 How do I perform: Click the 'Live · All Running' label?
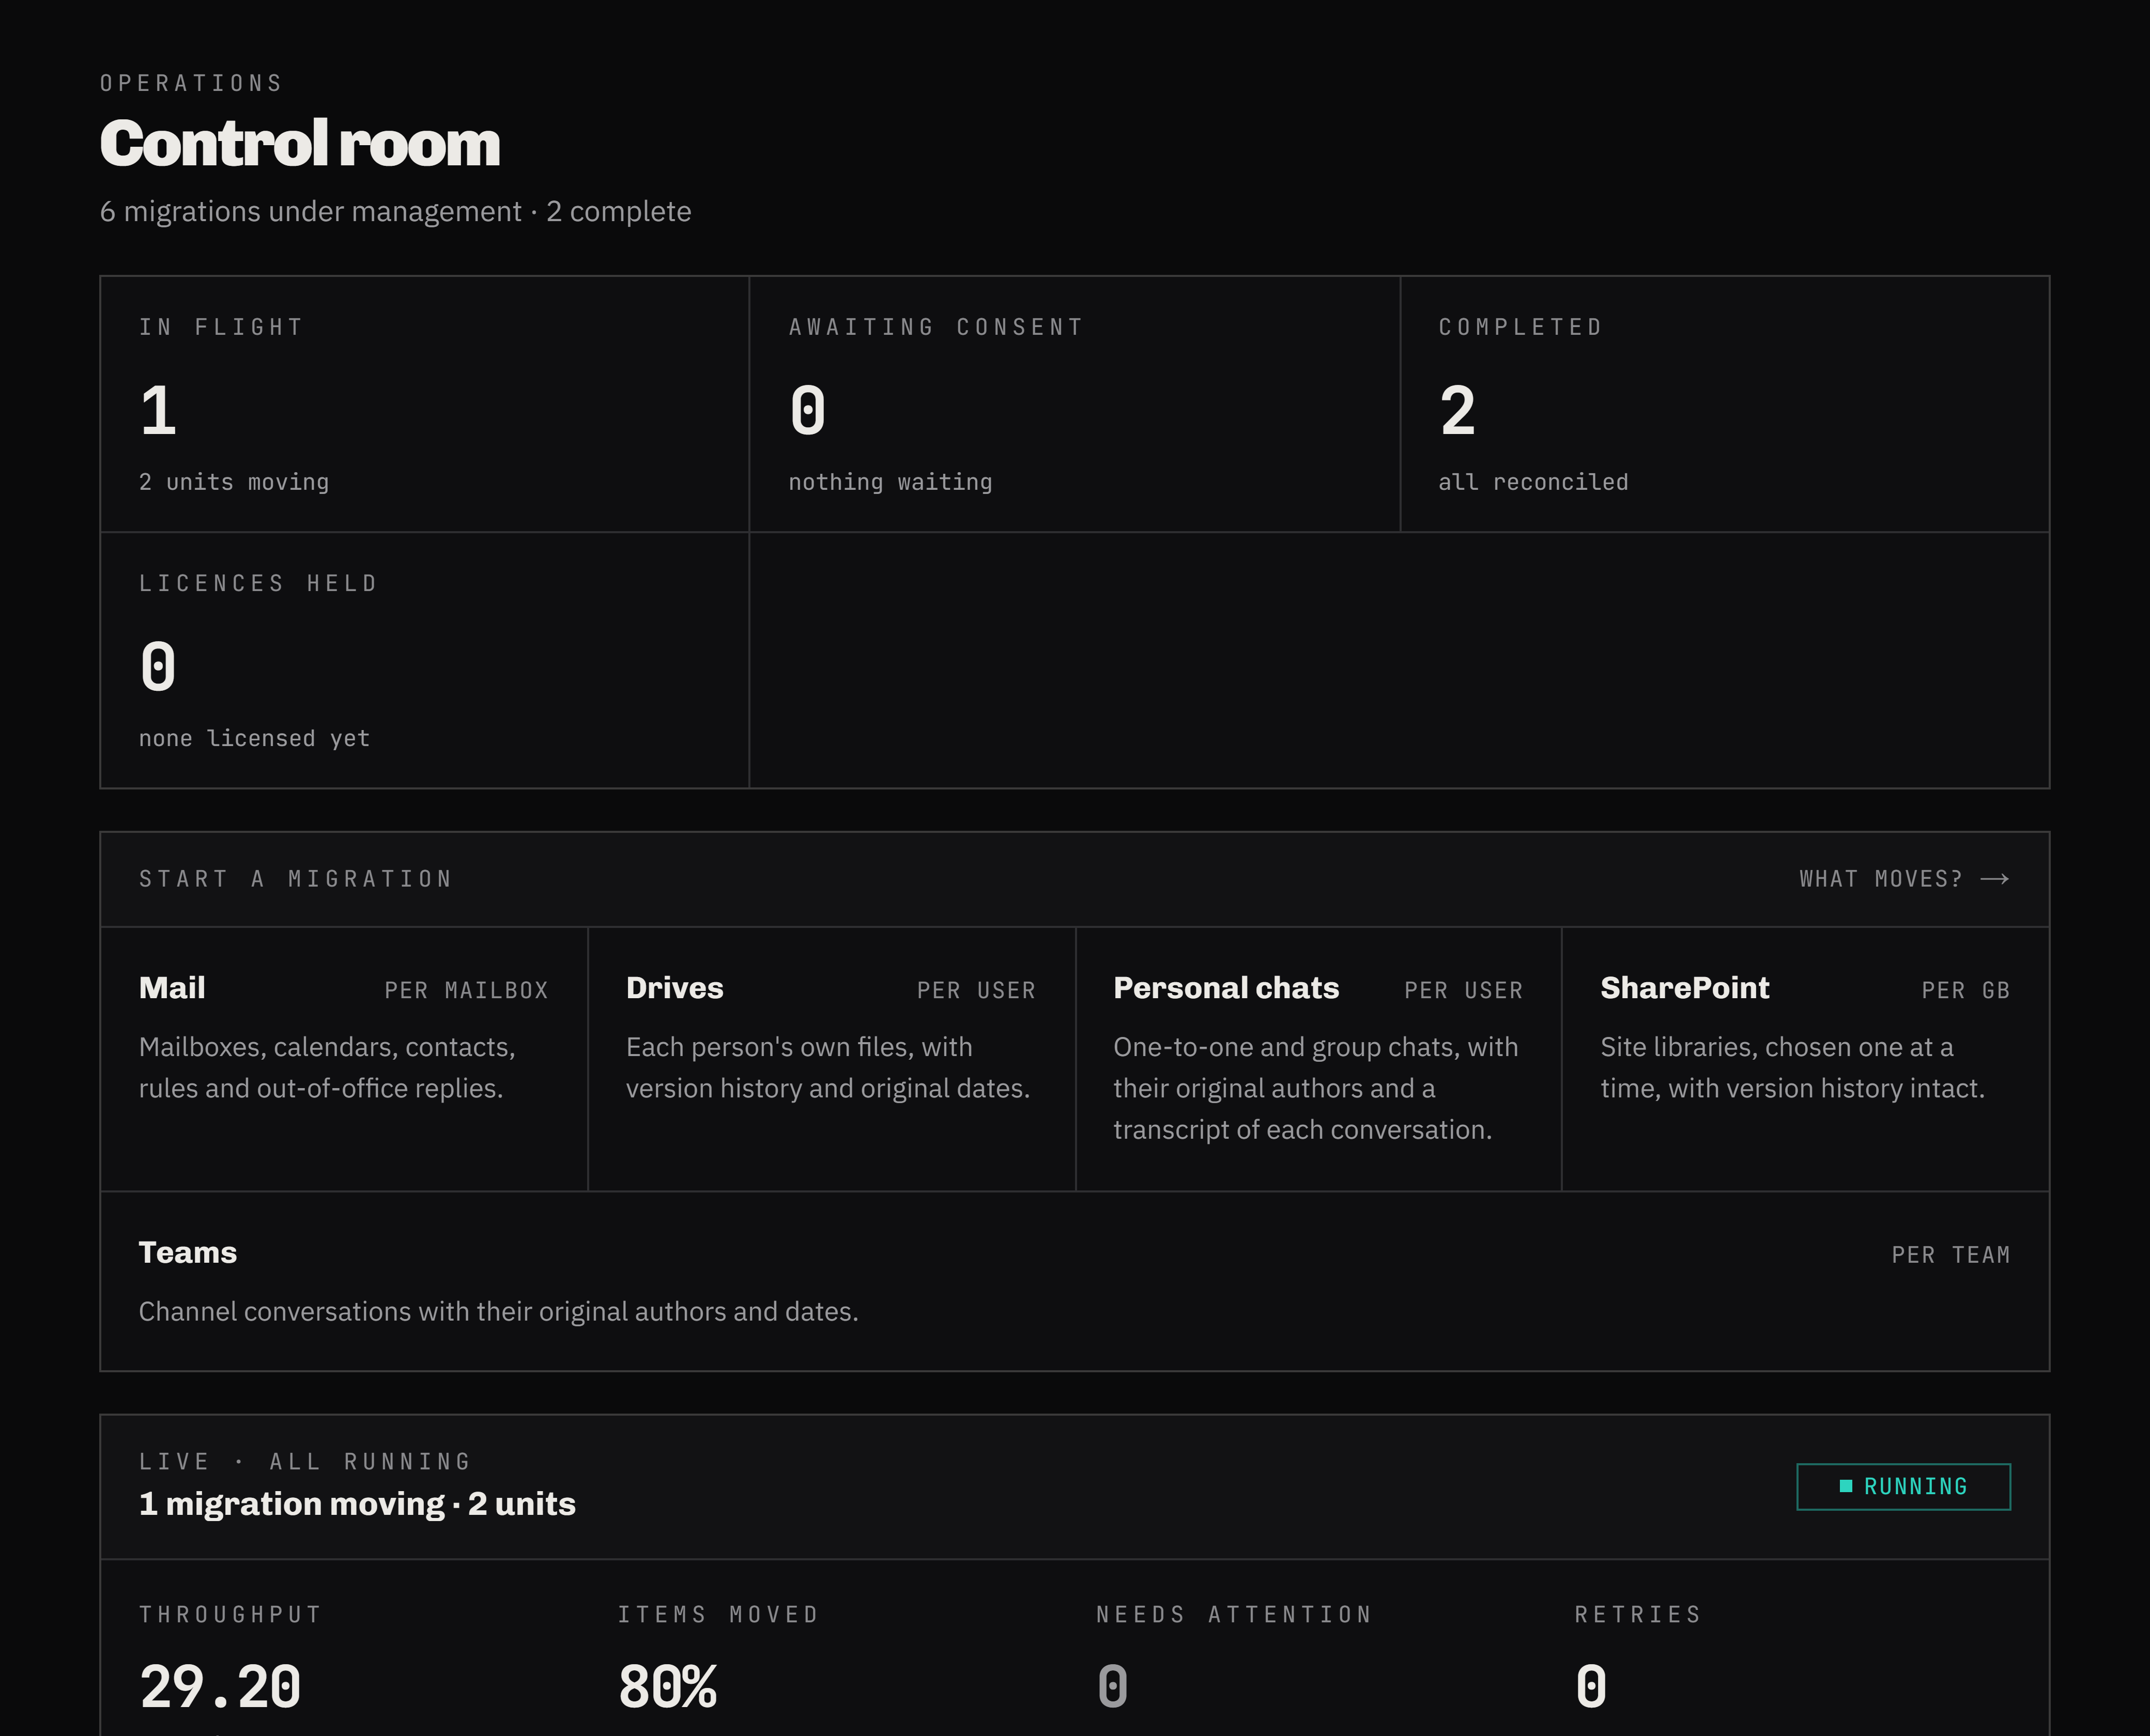tap(304, 1461)
